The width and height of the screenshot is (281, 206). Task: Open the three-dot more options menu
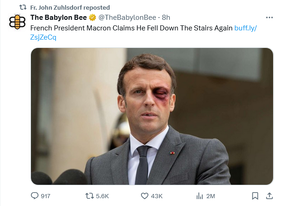coord(269,18)
